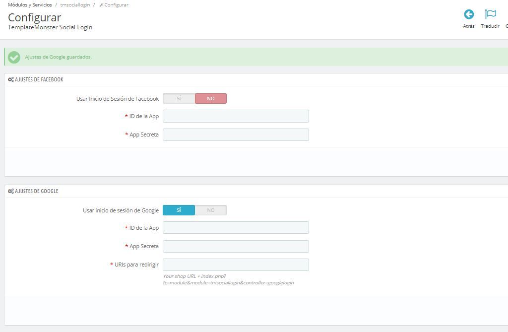Focus the URIs para redirigir field
Image resolution: width=508 pixels, height=332 pixels.
236,265
